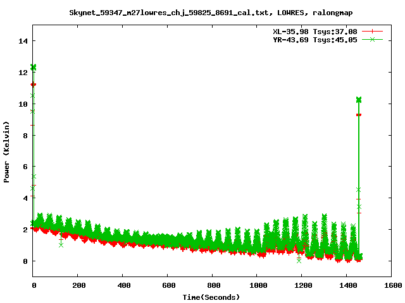Click the green peak marker near 10.3 Kelvin
The width and height of the screenshot is (405, 303).
click(359, 100)
